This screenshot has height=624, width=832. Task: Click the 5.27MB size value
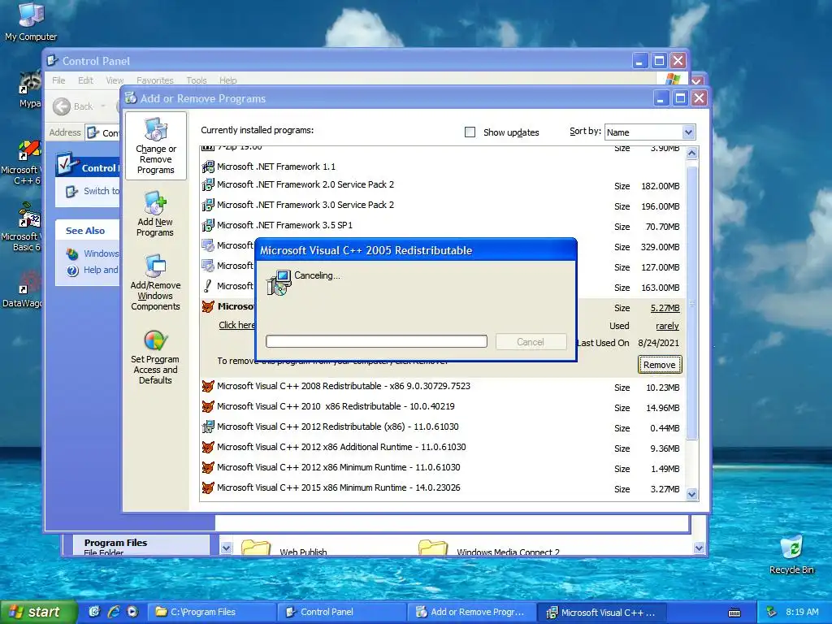(x=665, y=308)
